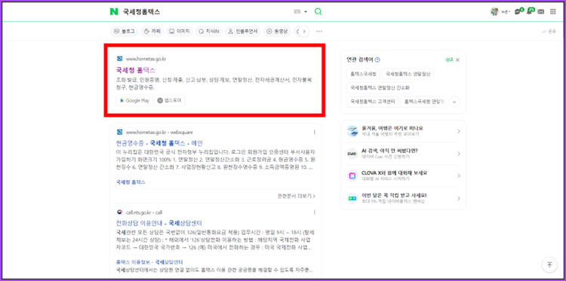Screen dimensions: 566x281
Task: Open the three-dot more options in tab bar
Action: [x=319, y=32]
